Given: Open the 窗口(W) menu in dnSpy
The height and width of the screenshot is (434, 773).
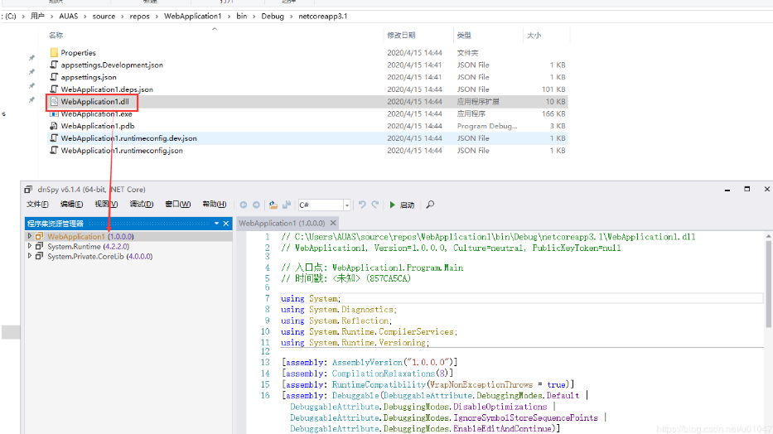Looking at the screenshot, I should (177, 204).
